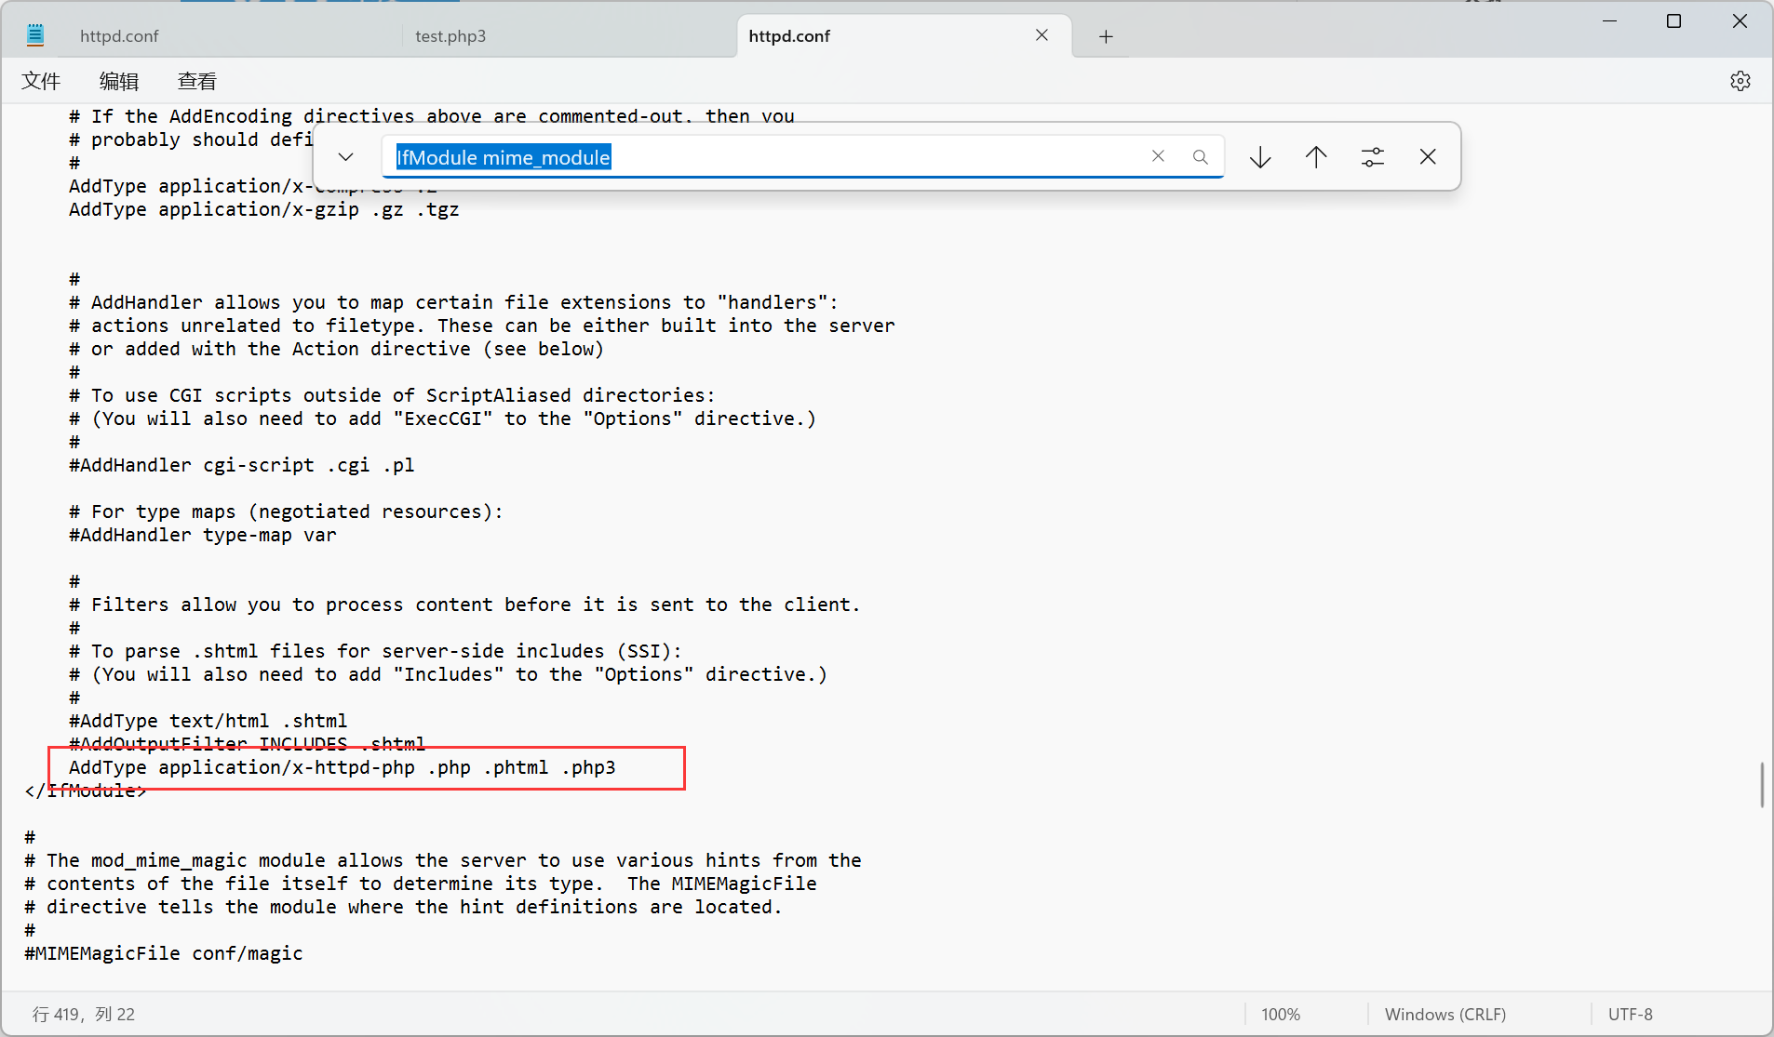Viewport: 1774px width, 1037px height.
Task: Close the active httpd.conf tab
Action: click(x=1042, y=35)
